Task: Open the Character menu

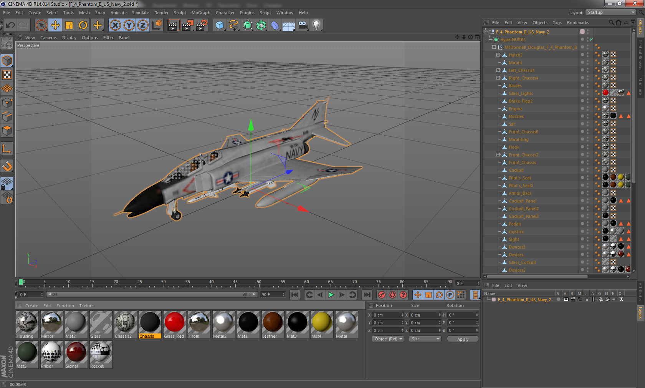Action: pos(225,13)
